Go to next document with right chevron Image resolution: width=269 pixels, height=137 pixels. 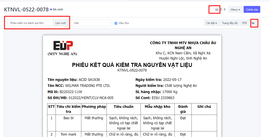225,9
